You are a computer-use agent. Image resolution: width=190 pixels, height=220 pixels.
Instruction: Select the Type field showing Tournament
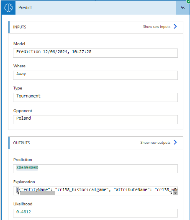[x=95, y=97]
